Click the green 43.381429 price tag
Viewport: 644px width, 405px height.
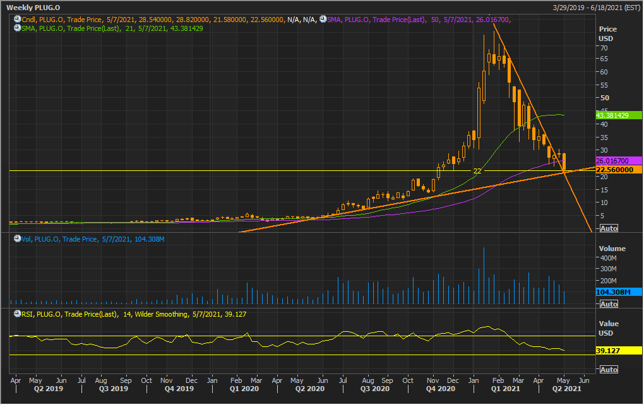(x=619, y=115)
